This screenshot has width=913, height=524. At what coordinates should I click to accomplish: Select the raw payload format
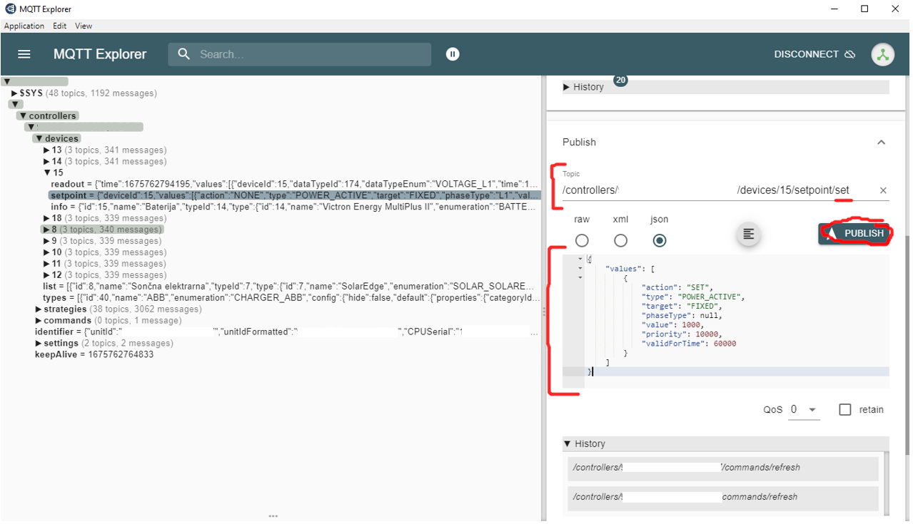582,240
